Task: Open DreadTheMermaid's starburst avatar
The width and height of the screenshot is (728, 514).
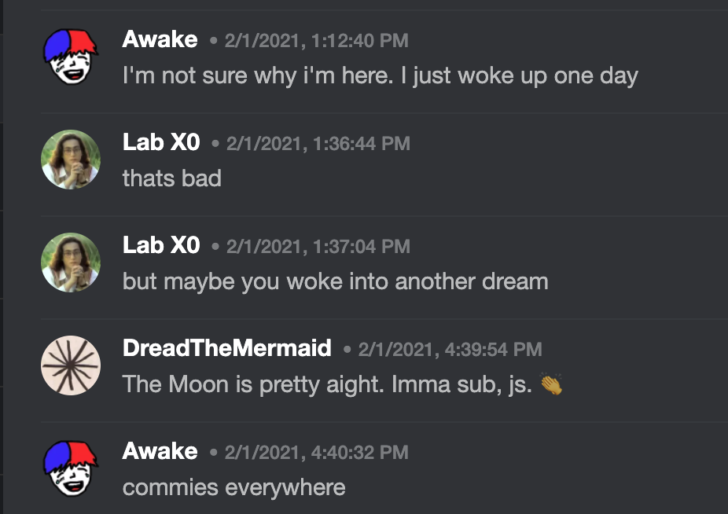Action: point(71,365)
